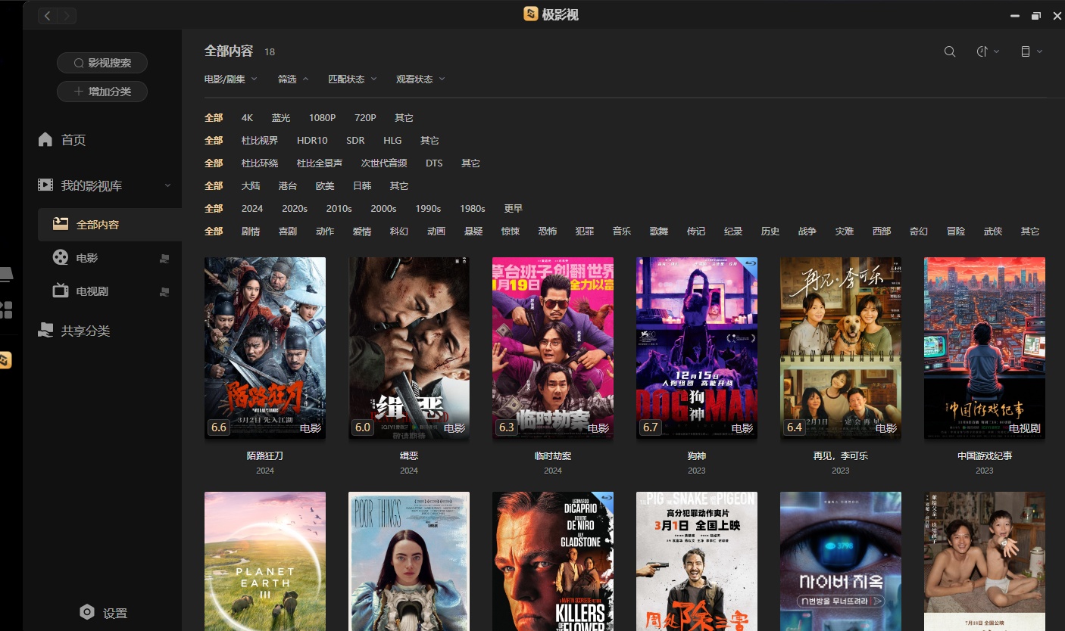1065x631 pixels.
Task: Open the 匹配状态 dropdown
Action: coord(352,79)
